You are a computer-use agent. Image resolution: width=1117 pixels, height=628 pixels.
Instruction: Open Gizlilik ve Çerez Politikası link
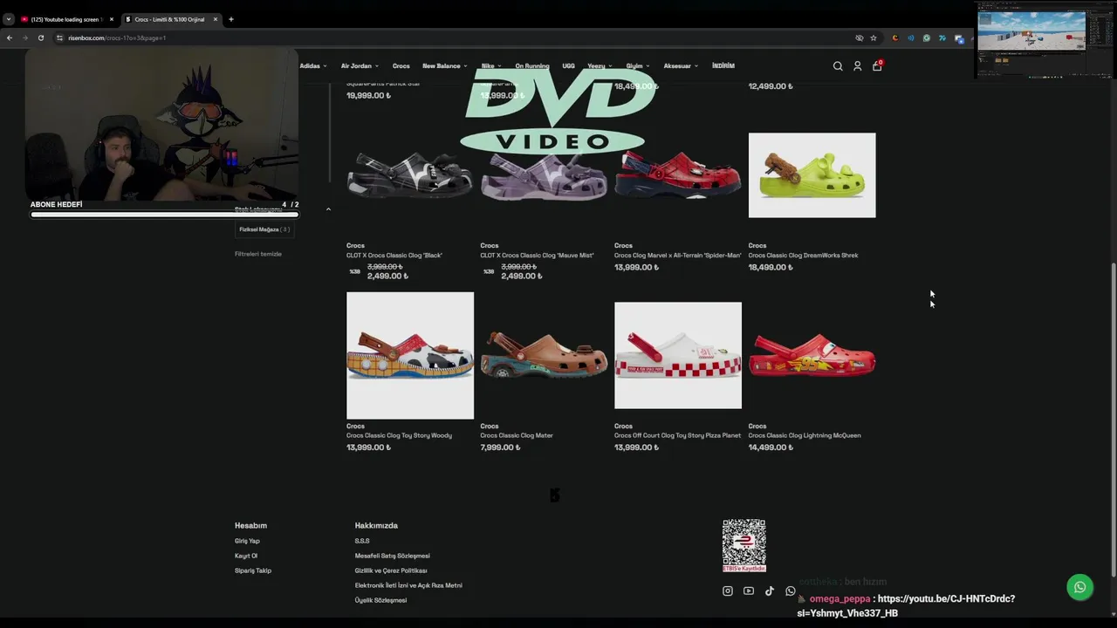[391, 570]
